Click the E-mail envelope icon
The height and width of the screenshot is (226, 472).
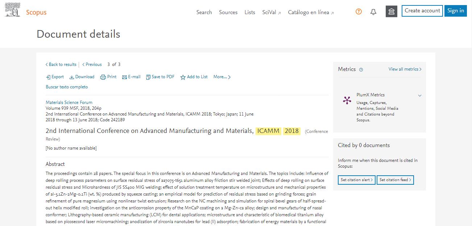coord(124,77)
